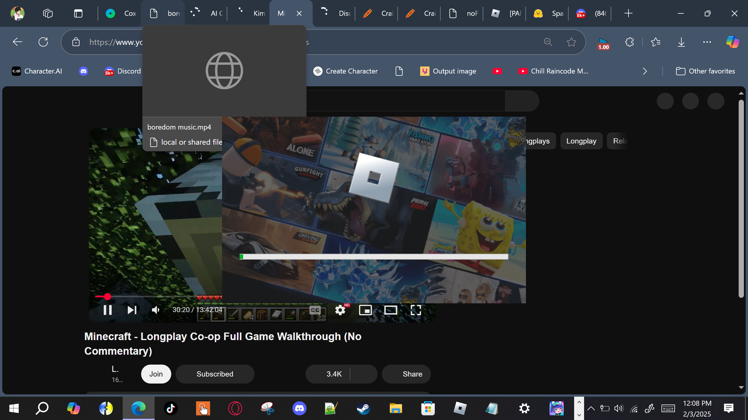Show hidden system tray icons
This screenshot has width=748, height=420.
[x=591, y=408]
